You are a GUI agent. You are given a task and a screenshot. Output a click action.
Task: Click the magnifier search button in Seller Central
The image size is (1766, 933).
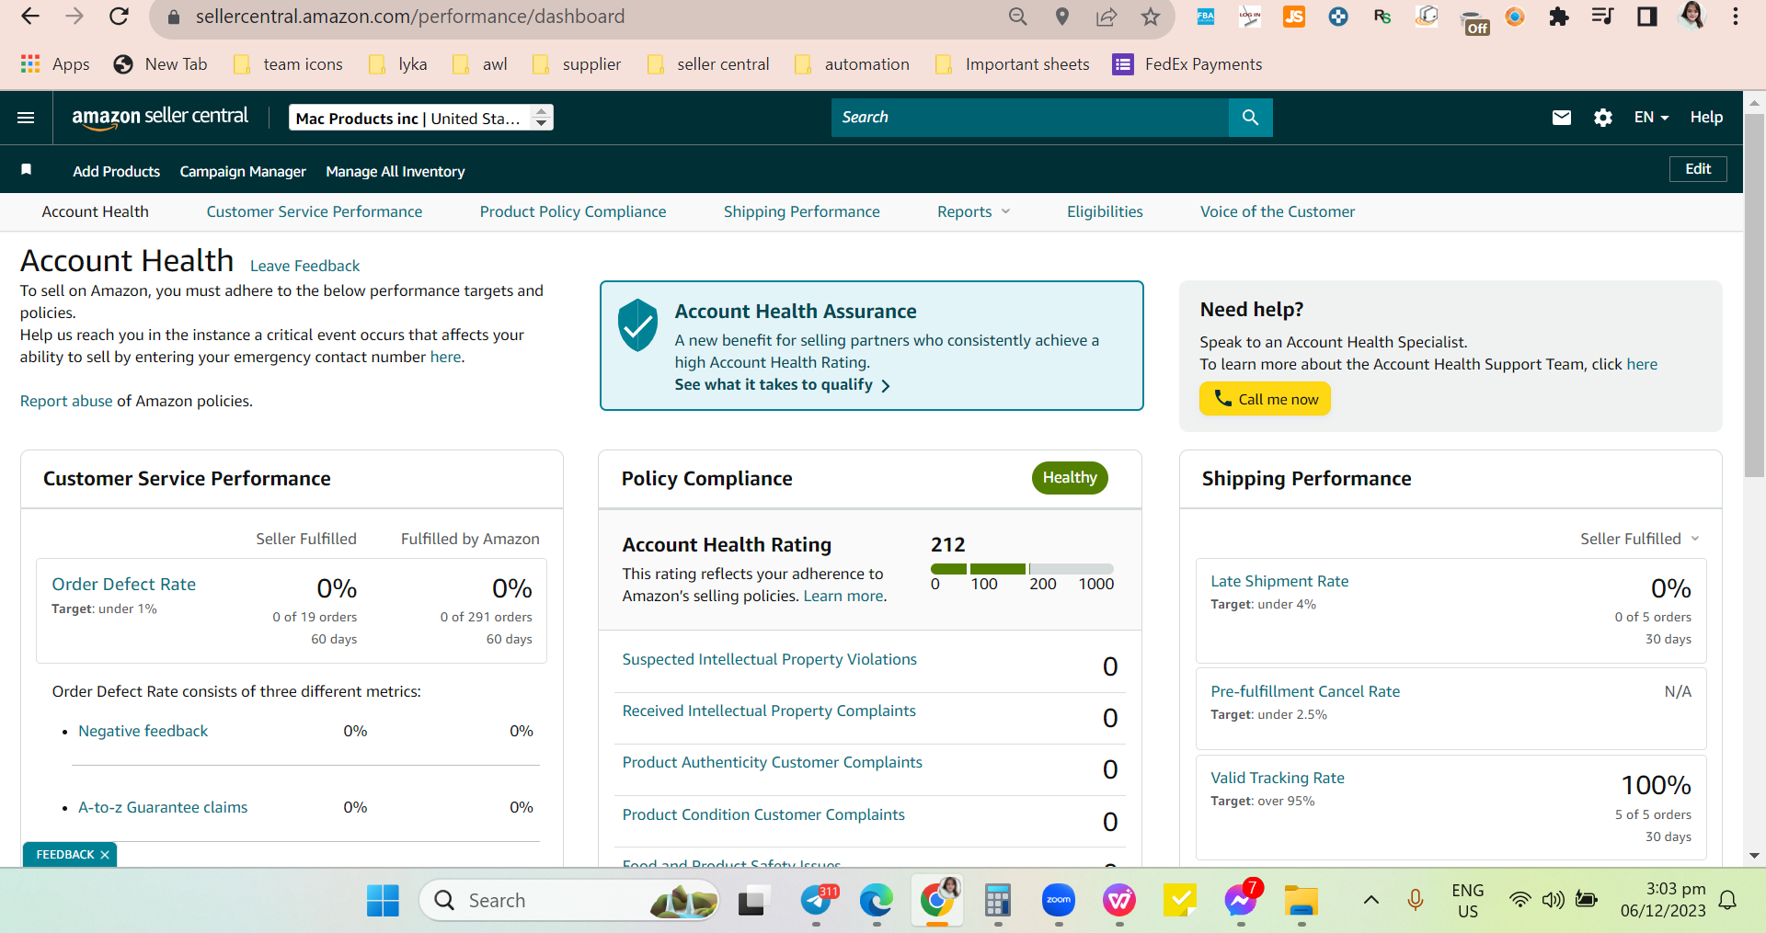pyautogui.click(x=1250, y=118)
